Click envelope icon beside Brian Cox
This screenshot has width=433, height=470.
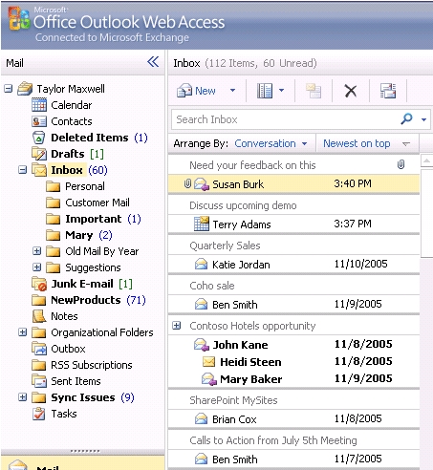coord(202,418)
